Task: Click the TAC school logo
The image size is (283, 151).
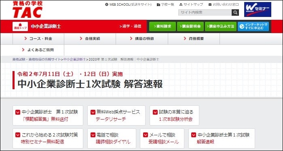Action: (x=27, y=9)
